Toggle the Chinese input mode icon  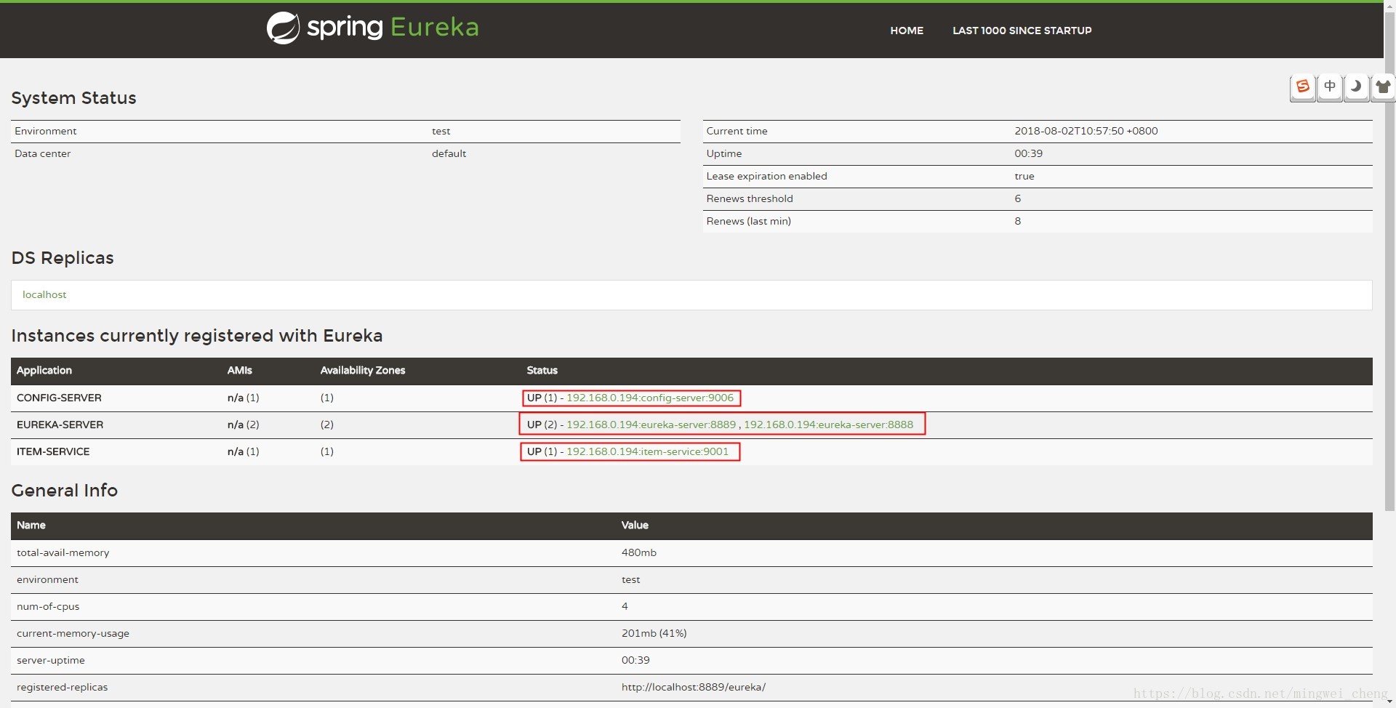[1330, 87]
